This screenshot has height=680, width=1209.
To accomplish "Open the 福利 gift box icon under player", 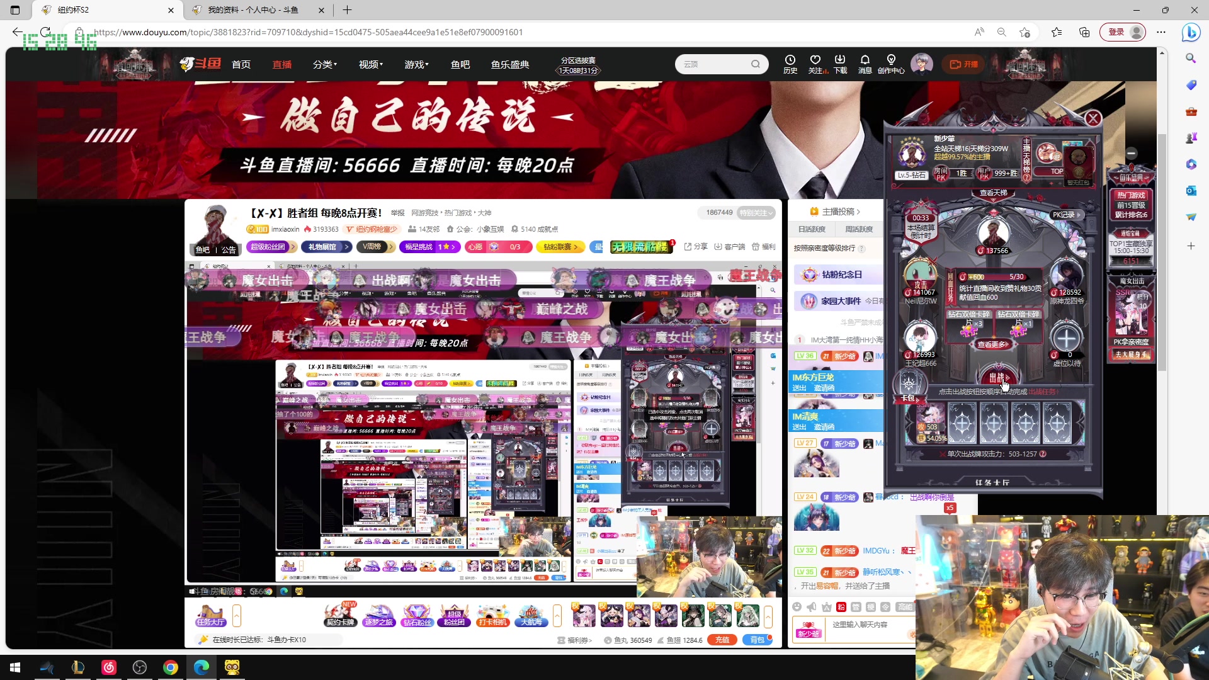I will pyautogui.click(x=764, y=247).
